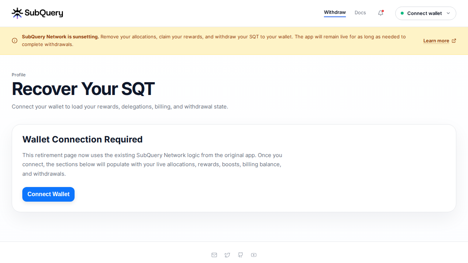Click the Wallet Connection Required heading
The width and height of the screenshot is (468, 263).
pos(82,140)
